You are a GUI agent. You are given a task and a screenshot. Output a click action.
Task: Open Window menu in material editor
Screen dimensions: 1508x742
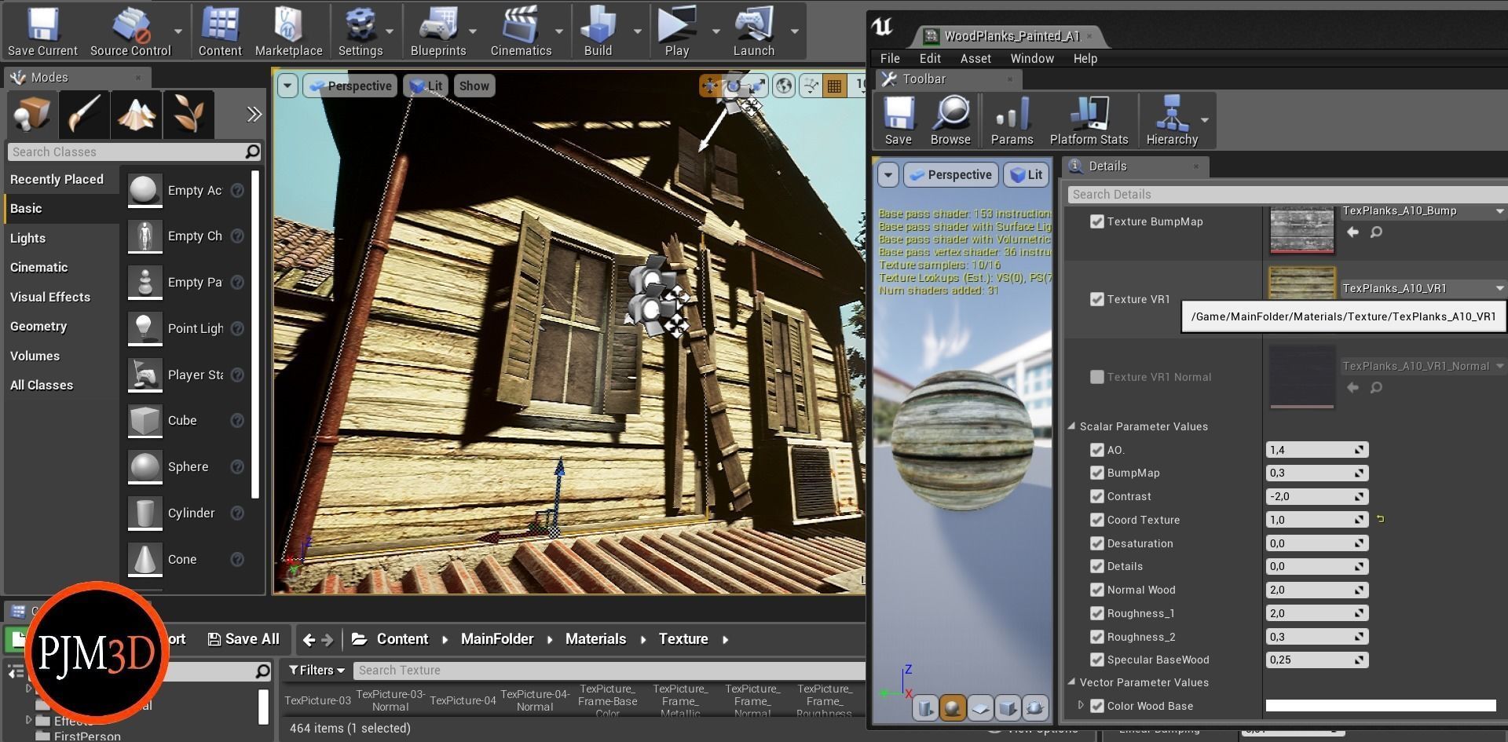[1032, 59]
